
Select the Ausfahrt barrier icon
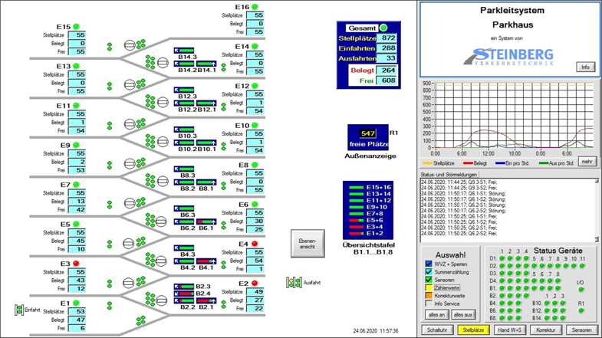tap(294, 283)
